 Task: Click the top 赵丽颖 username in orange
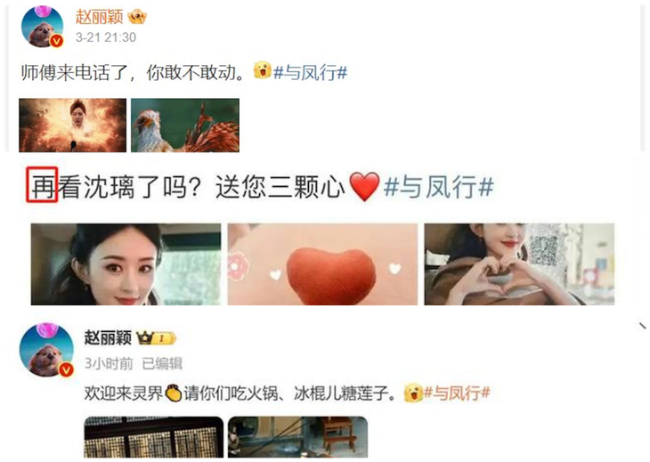pos(99,17)
